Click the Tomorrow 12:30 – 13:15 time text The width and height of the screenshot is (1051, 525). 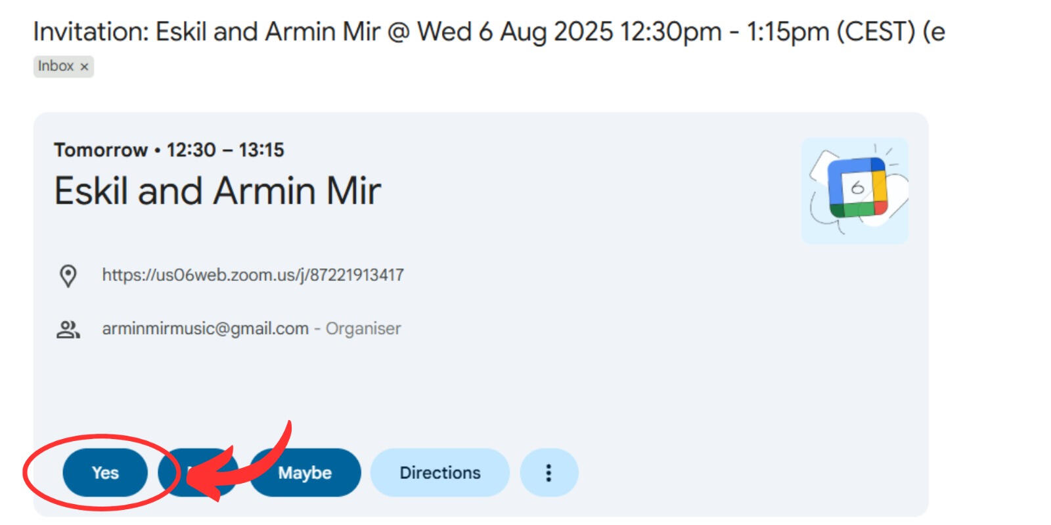pyautogui.click(x=169, y=150)
